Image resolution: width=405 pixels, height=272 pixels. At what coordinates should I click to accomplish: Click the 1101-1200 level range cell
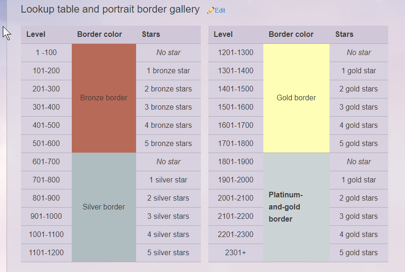pos(46,253)
